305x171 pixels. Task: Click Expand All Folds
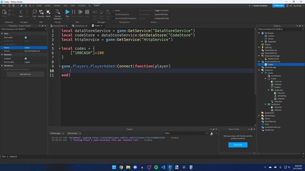pos(161,14)
